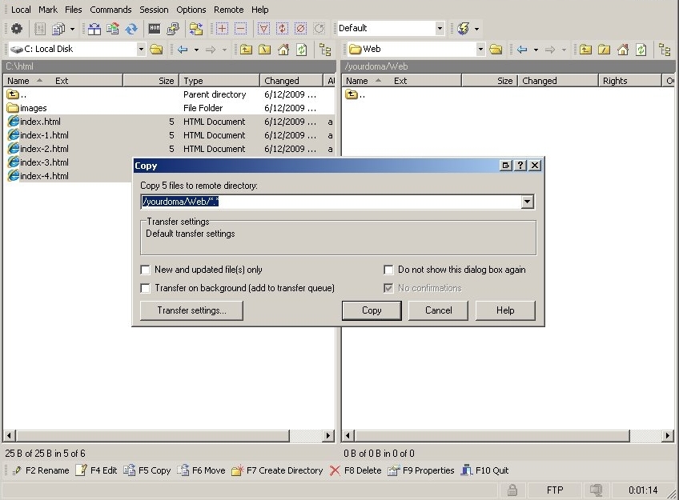Image resolution: width=679 pixels, height=500 pixels.
Task: Expand the remote directory path dropdown
Action: point(527,202)
